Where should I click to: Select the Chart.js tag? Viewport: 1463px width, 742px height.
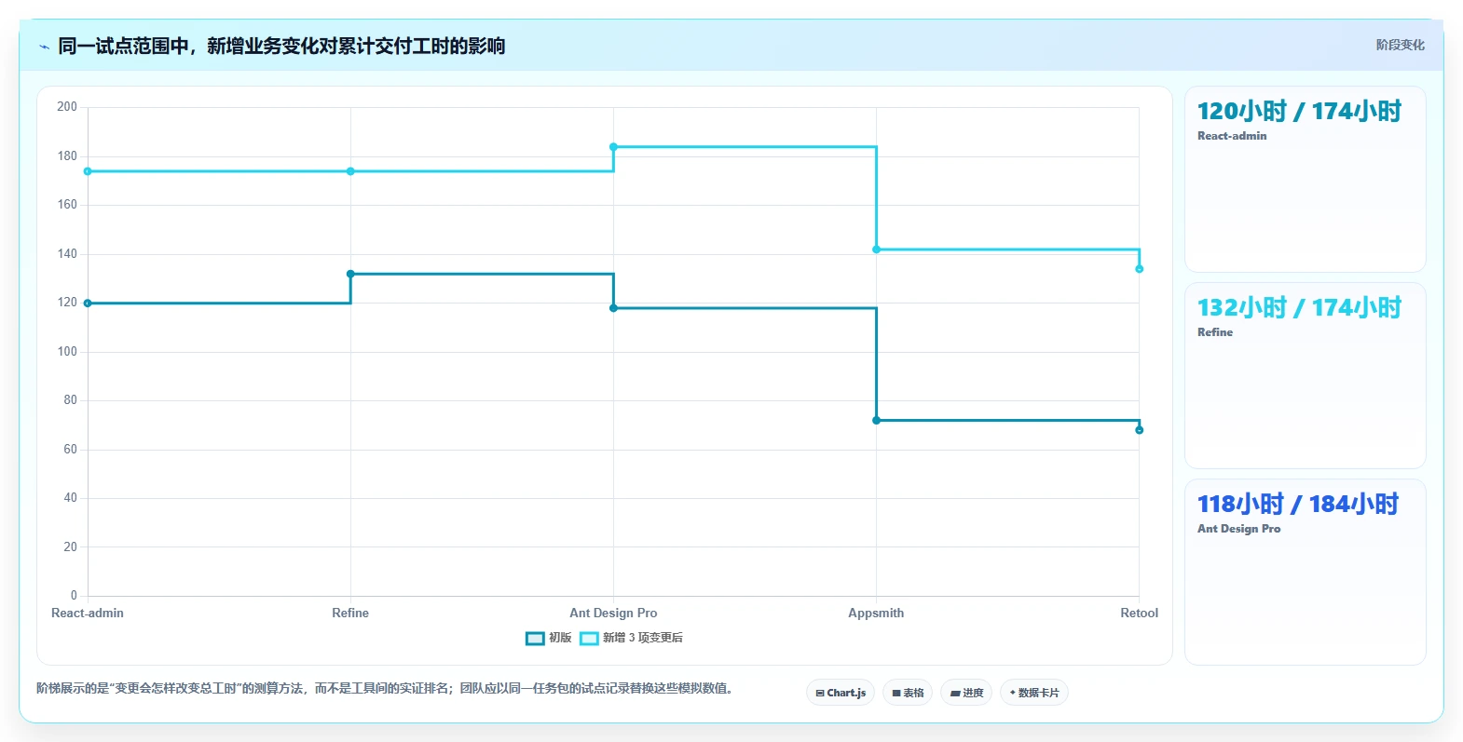point(841,693)
